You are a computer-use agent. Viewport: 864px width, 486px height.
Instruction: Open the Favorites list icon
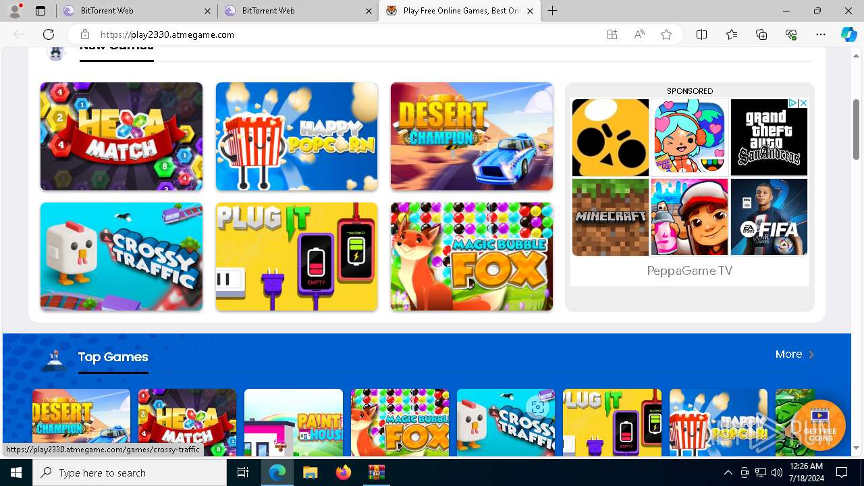tap(732, 34)
